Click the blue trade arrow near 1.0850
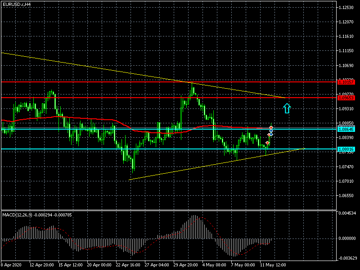The width and height of the screenshot is (360, 270). (x=271, y=134)
